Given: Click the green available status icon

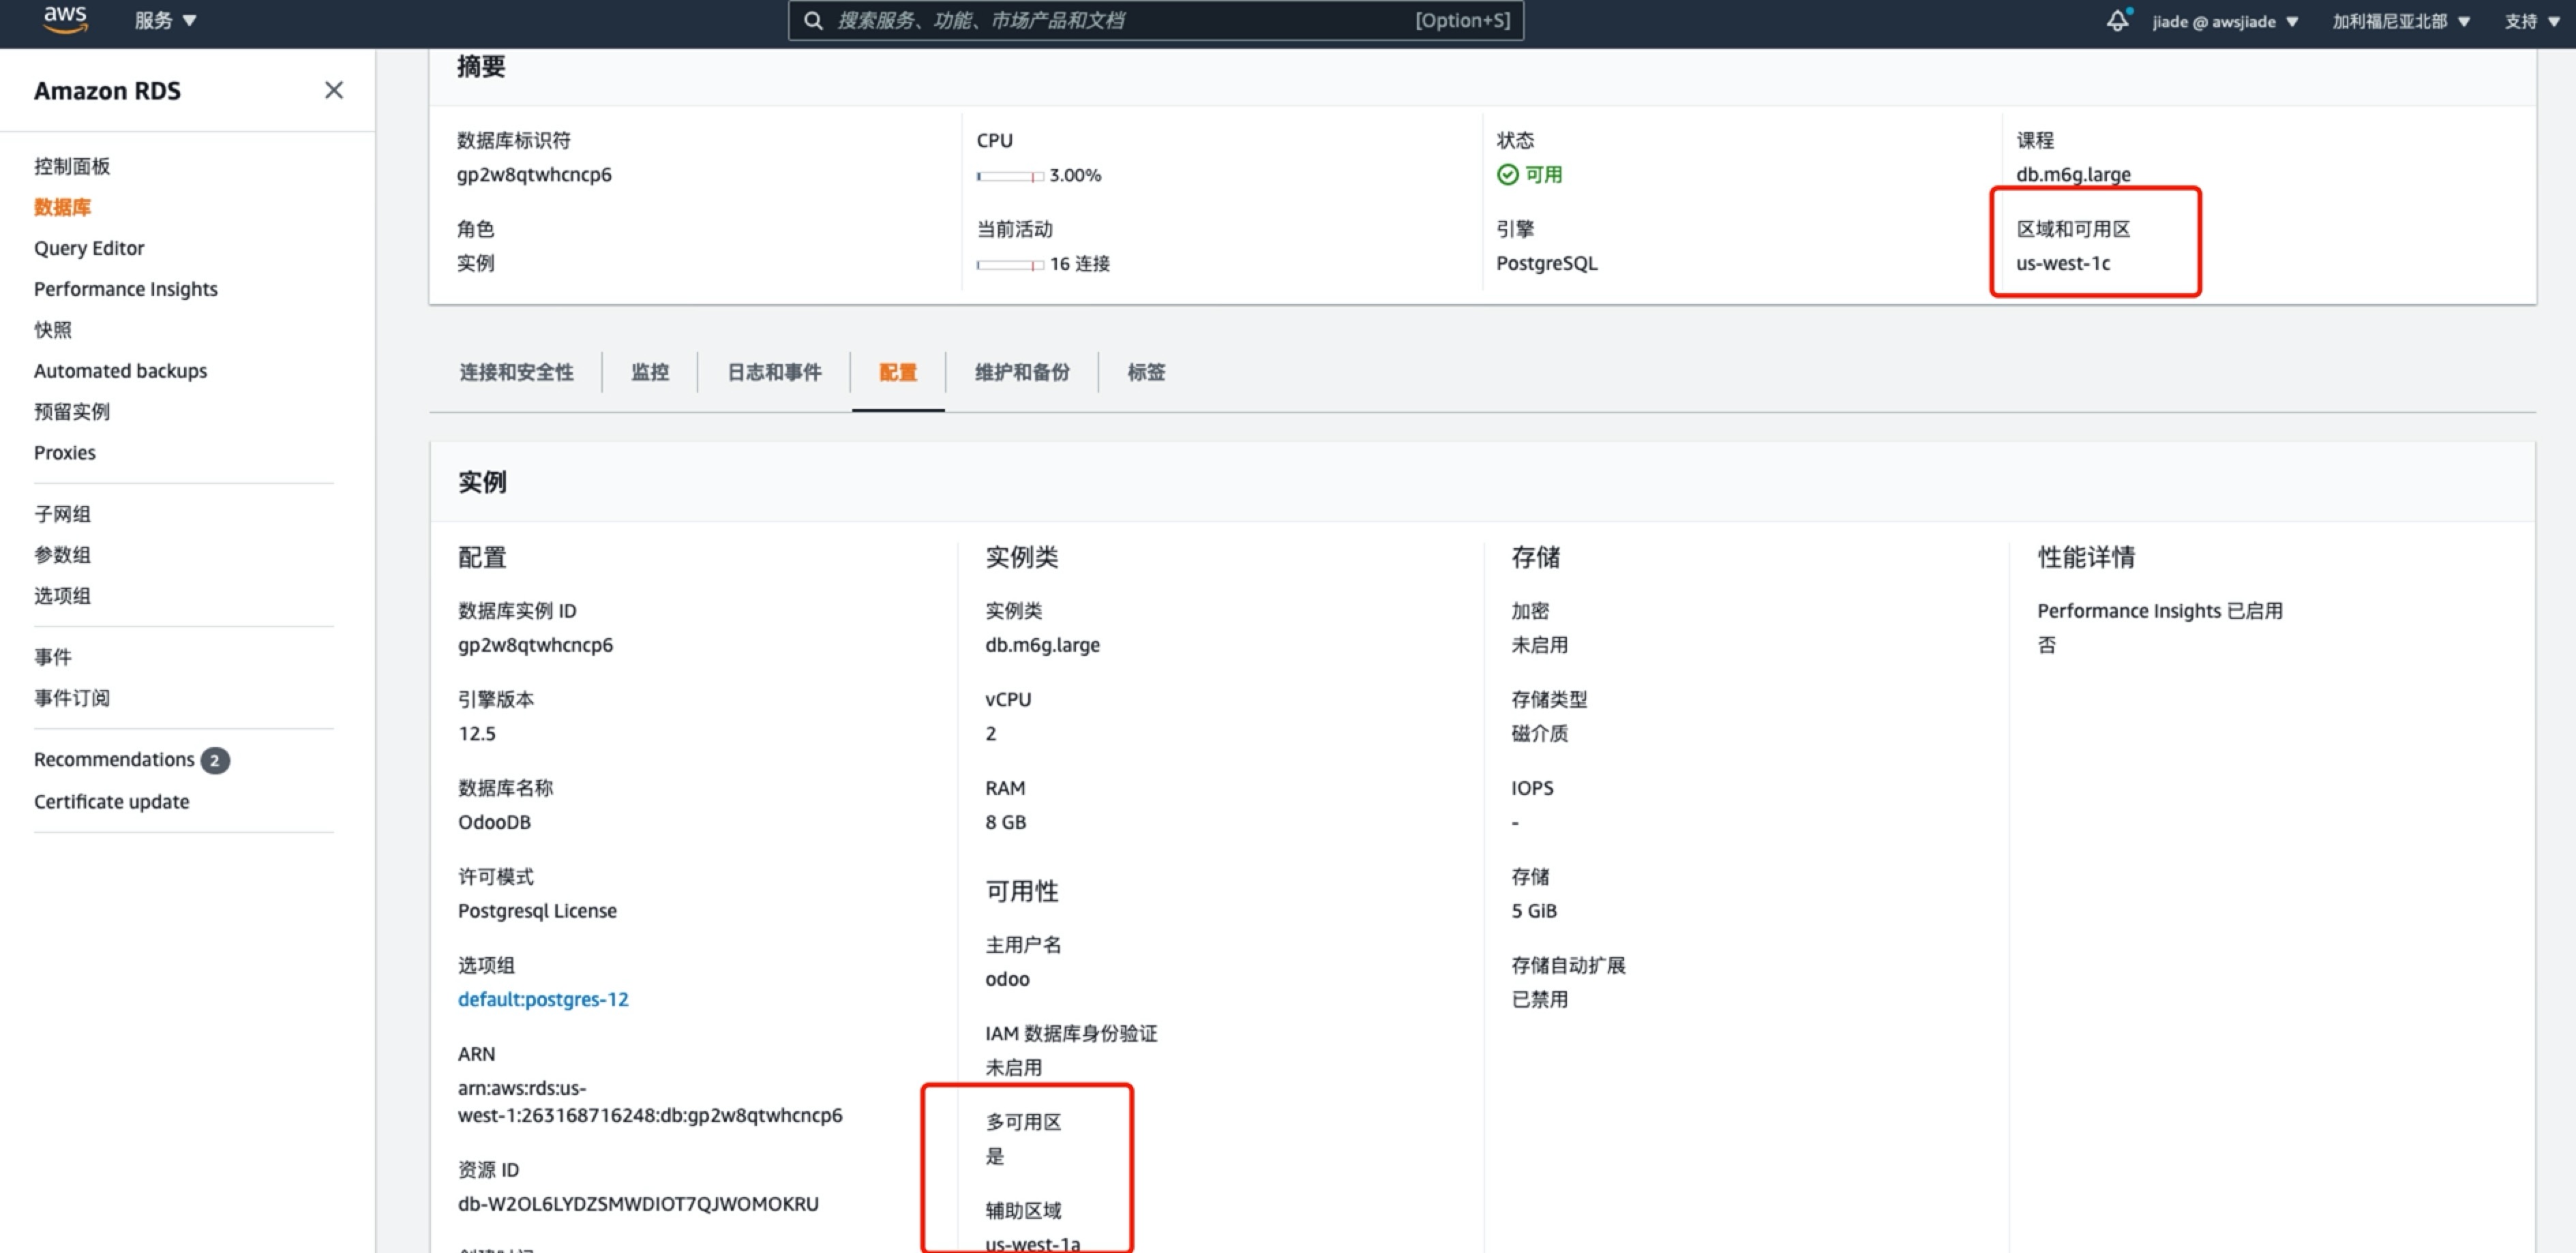Looking at the screenshot, I should [1507, 175].
